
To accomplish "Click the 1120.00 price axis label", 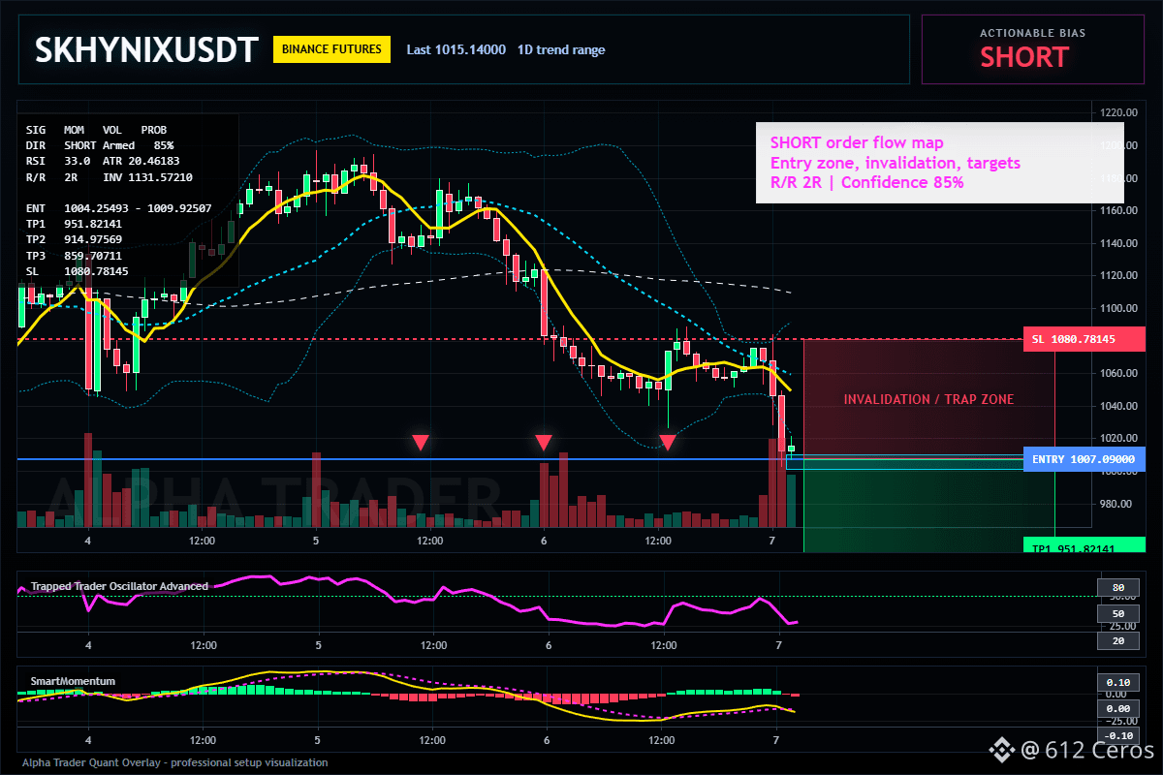I will point(1119,276).
